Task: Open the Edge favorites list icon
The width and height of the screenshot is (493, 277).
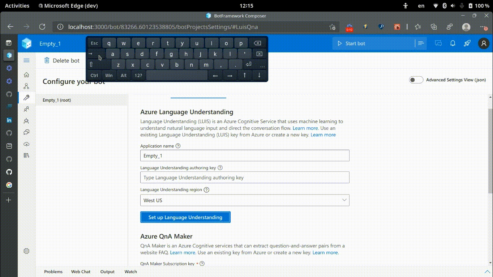Action: pos(418,27)
